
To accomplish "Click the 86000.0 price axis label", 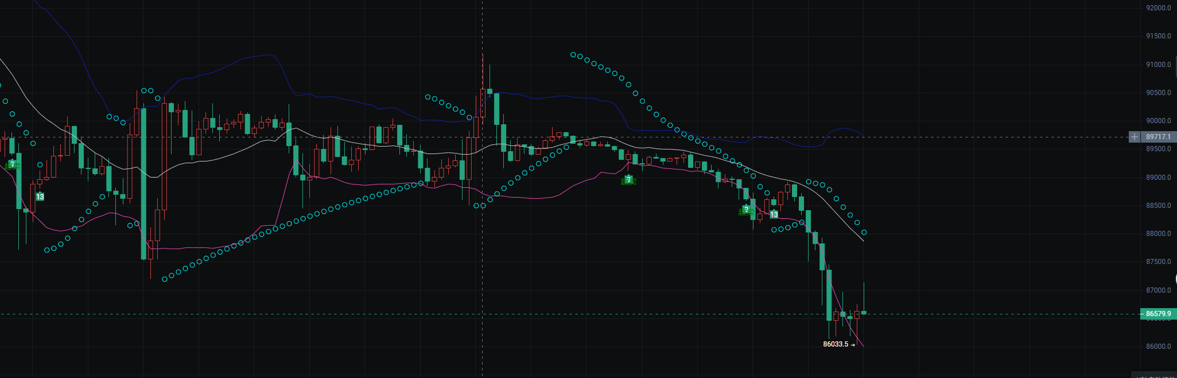I will tap(1158, 346).
